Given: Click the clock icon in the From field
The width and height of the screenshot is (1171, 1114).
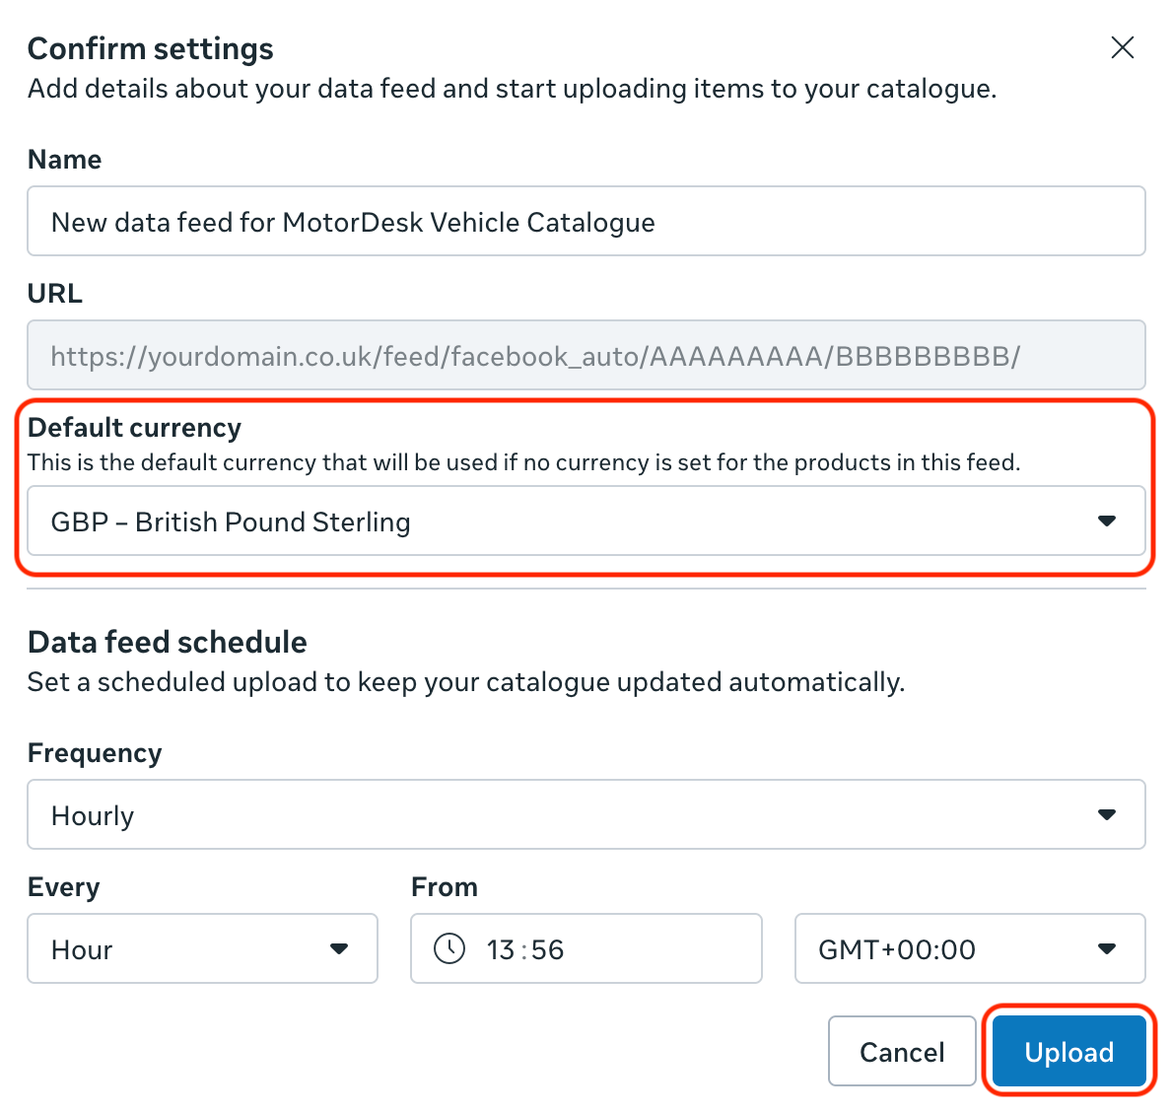Looking at the screenshot, I should 449,949.
